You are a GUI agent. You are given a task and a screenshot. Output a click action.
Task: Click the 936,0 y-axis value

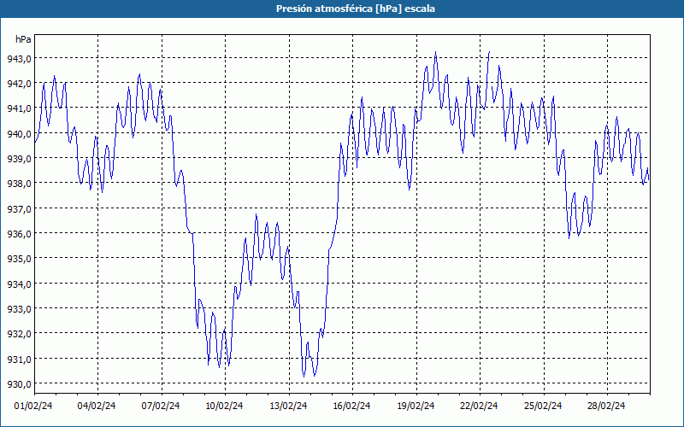point(19,234)
